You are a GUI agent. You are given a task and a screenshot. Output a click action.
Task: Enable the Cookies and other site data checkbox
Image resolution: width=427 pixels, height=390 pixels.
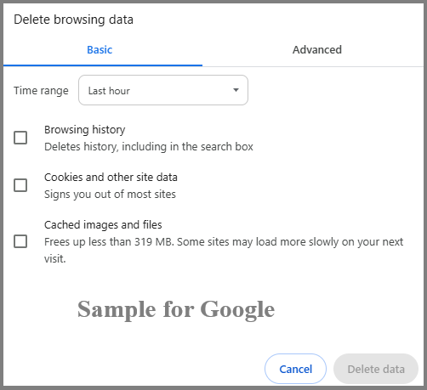tap(20, 185)
